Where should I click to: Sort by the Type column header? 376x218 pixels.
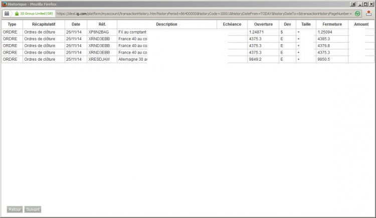pos(12,24)
